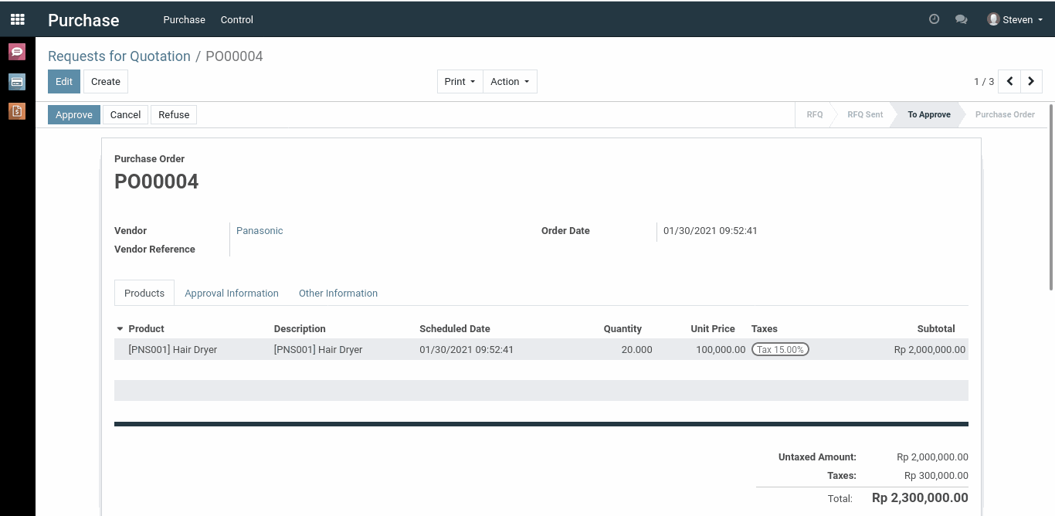
Task: Open the Panasonic vendor link
Action: (x=260, y=231)
